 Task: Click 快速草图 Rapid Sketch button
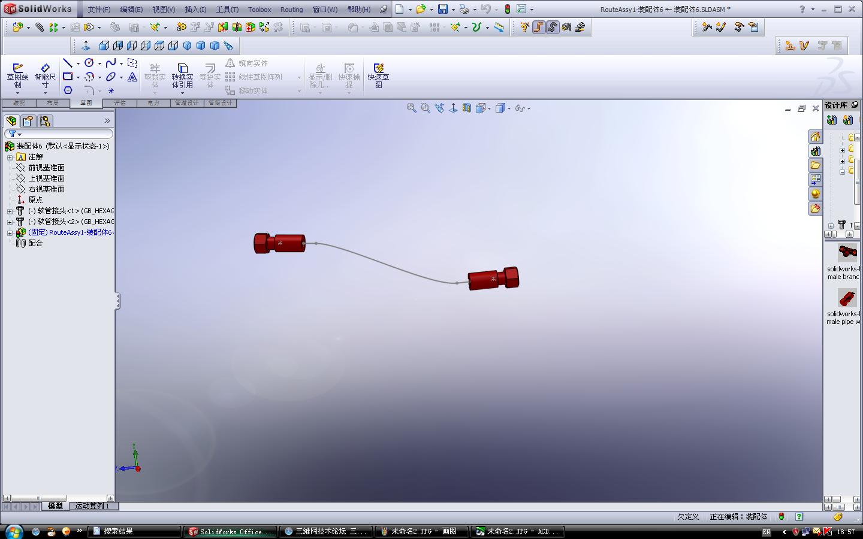click(x=378, y=76)
